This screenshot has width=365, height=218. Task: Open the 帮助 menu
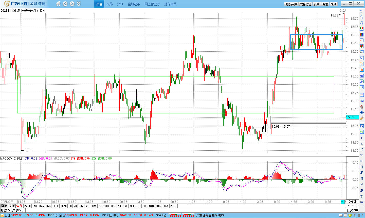tap(334, 4)
